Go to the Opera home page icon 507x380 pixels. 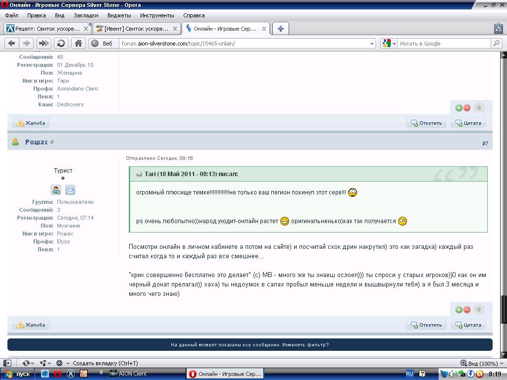click(x=78, y=44)
